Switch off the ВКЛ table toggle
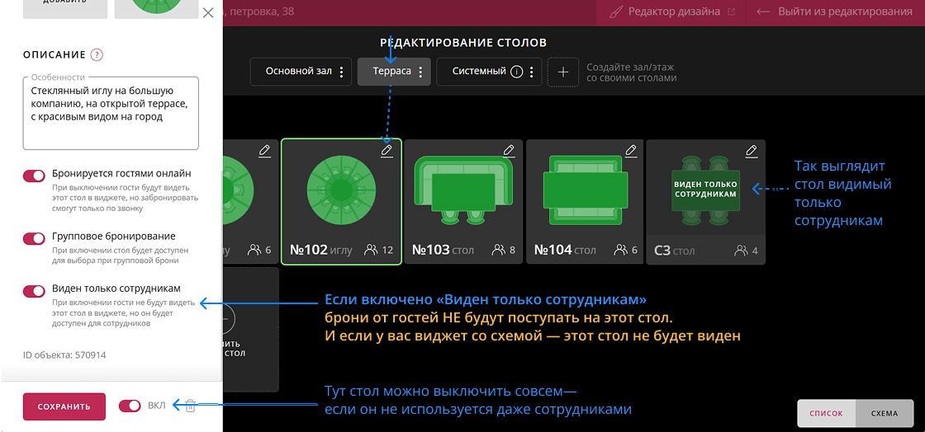 click(130, 406)
